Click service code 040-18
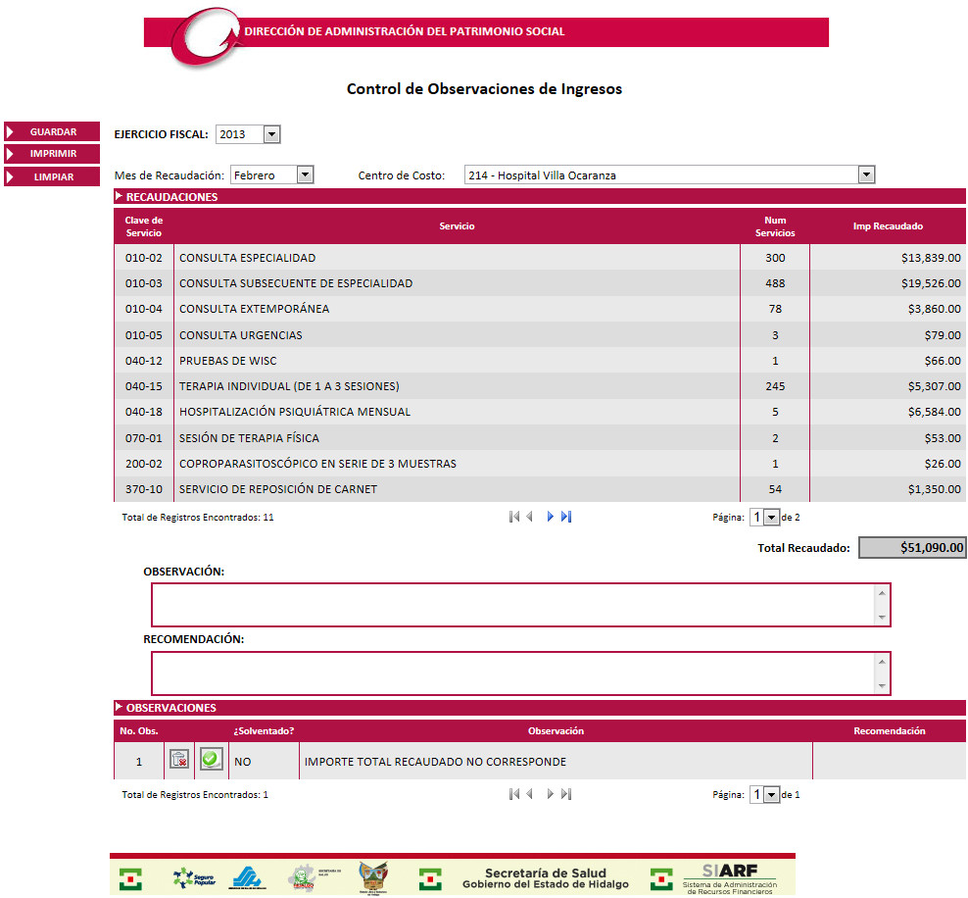This screenshot has width=968, height=898. coord(144,412)
